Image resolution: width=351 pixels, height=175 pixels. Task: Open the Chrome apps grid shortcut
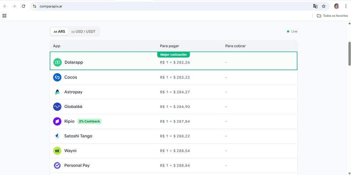click(x=4, y=16)
